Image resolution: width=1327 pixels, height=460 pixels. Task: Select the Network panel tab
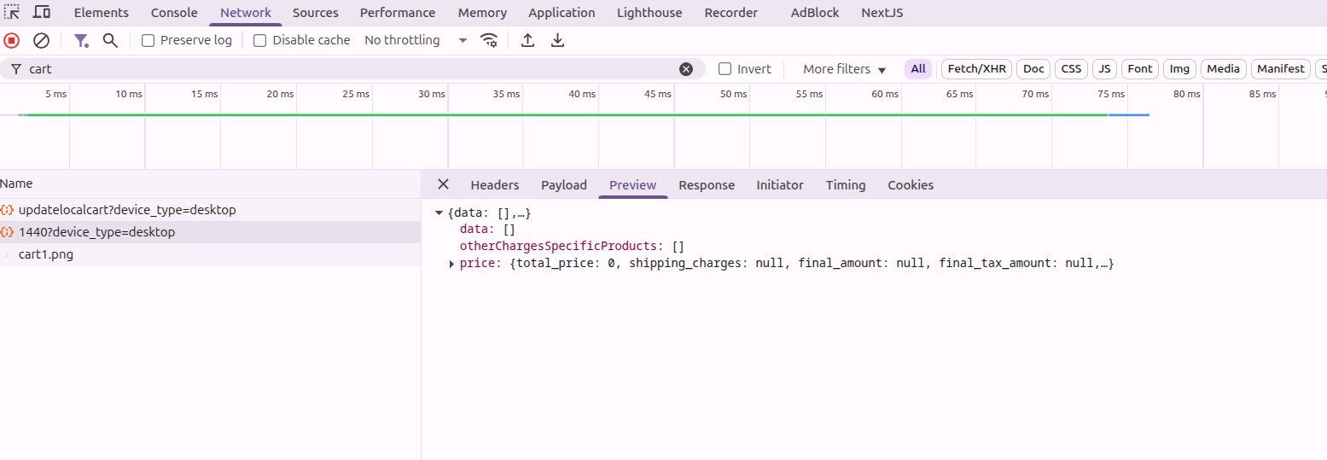coord(246,13)
